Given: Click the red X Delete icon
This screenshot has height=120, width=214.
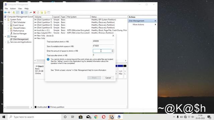Looking at the screenshot, I should coord(34,13).
